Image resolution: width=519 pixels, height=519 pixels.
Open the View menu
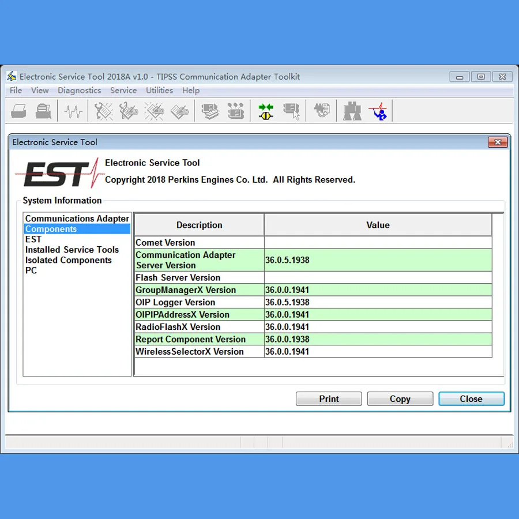[40, 91]
